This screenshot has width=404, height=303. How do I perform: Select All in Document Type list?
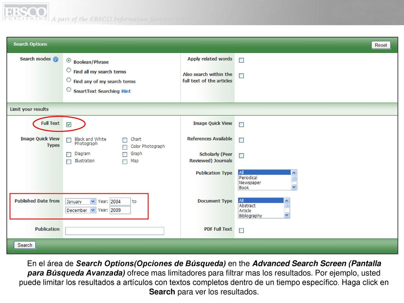(261, 200)
